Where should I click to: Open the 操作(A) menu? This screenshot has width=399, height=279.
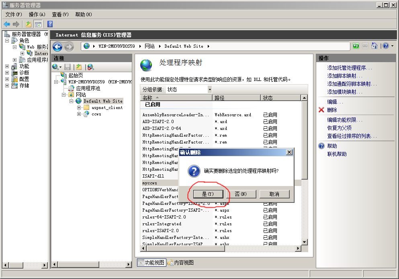point(37,14)
